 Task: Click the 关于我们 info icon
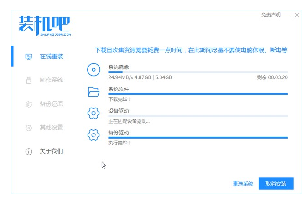[28, 151]
